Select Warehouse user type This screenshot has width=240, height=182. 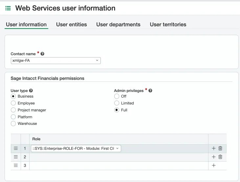click(13, 124)
